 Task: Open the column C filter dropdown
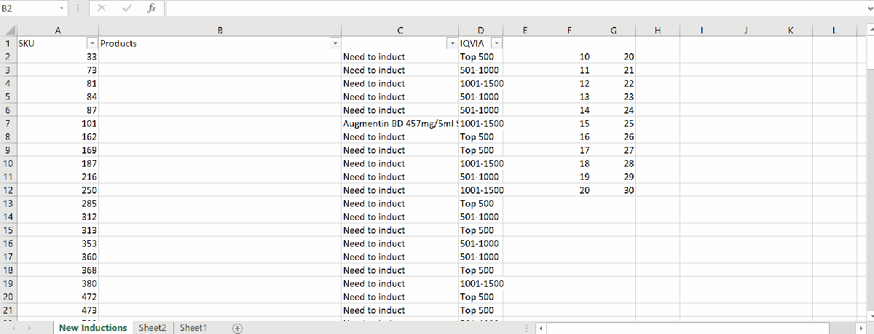coord(452,43)
